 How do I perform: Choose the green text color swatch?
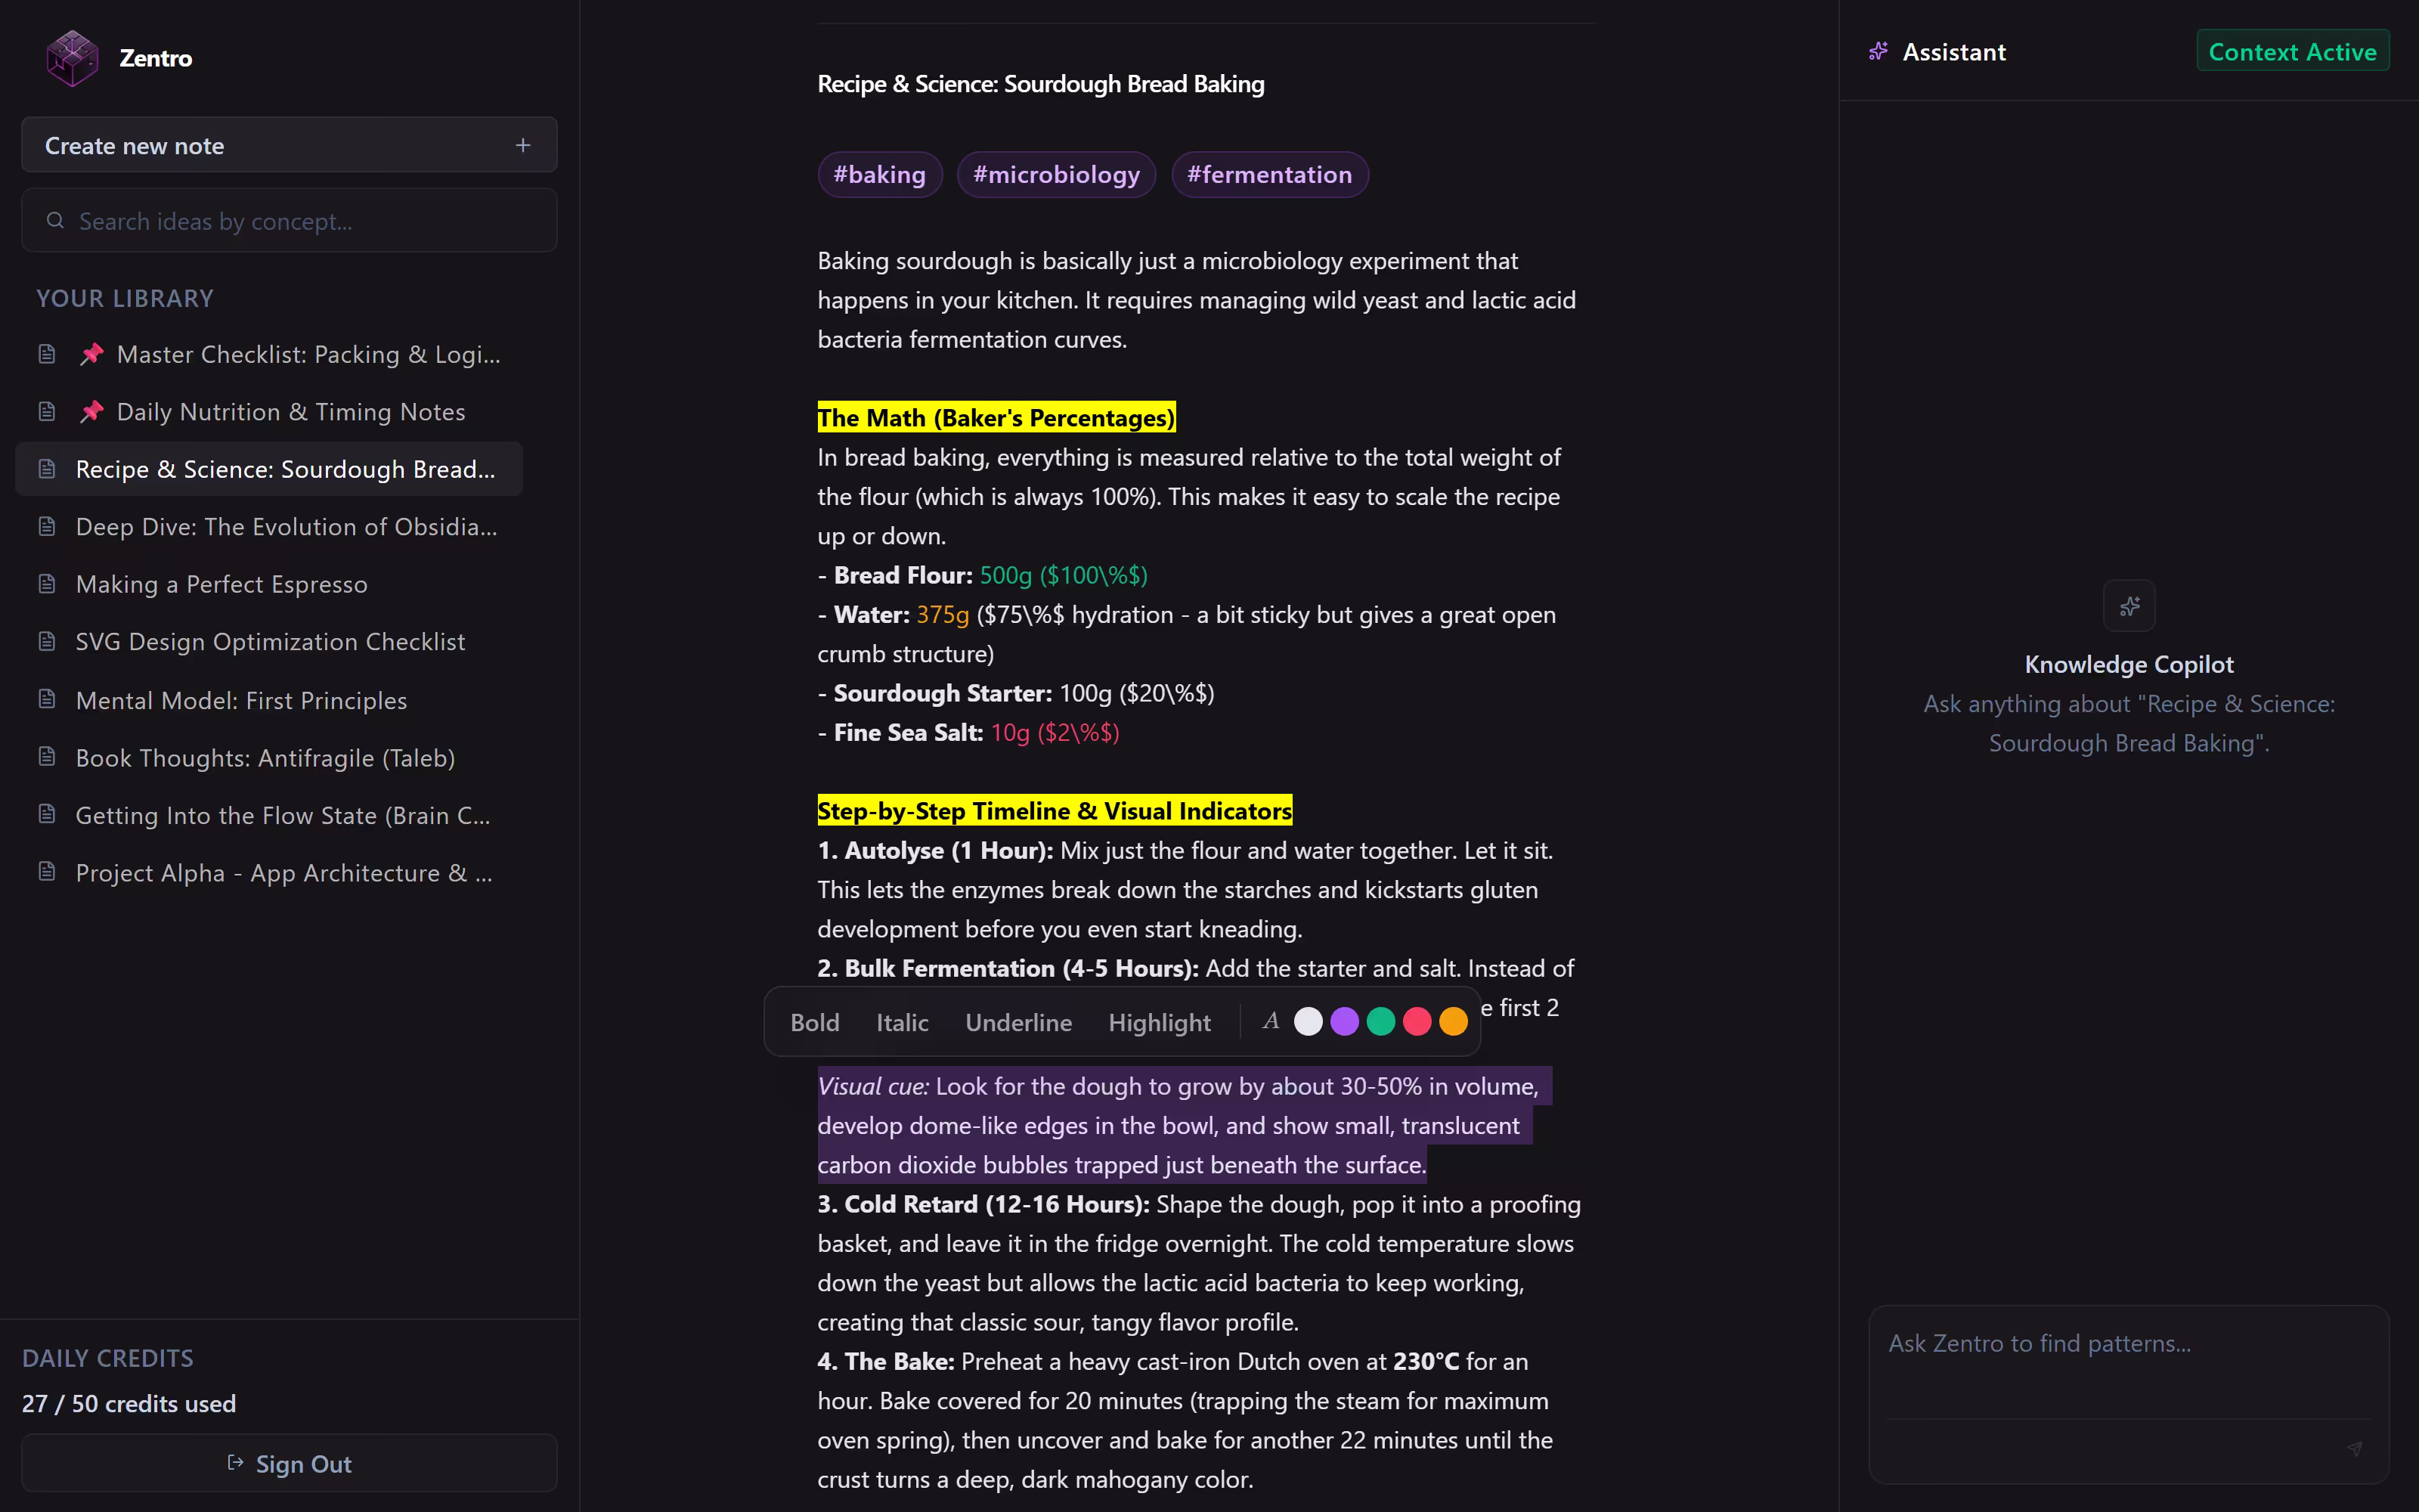1380,1021
